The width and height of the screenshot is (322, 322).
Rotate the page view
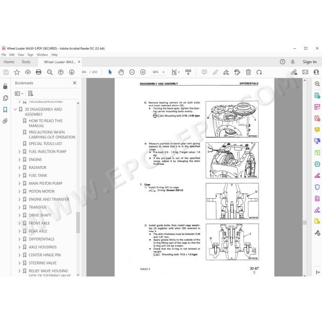tap(259, 72)
